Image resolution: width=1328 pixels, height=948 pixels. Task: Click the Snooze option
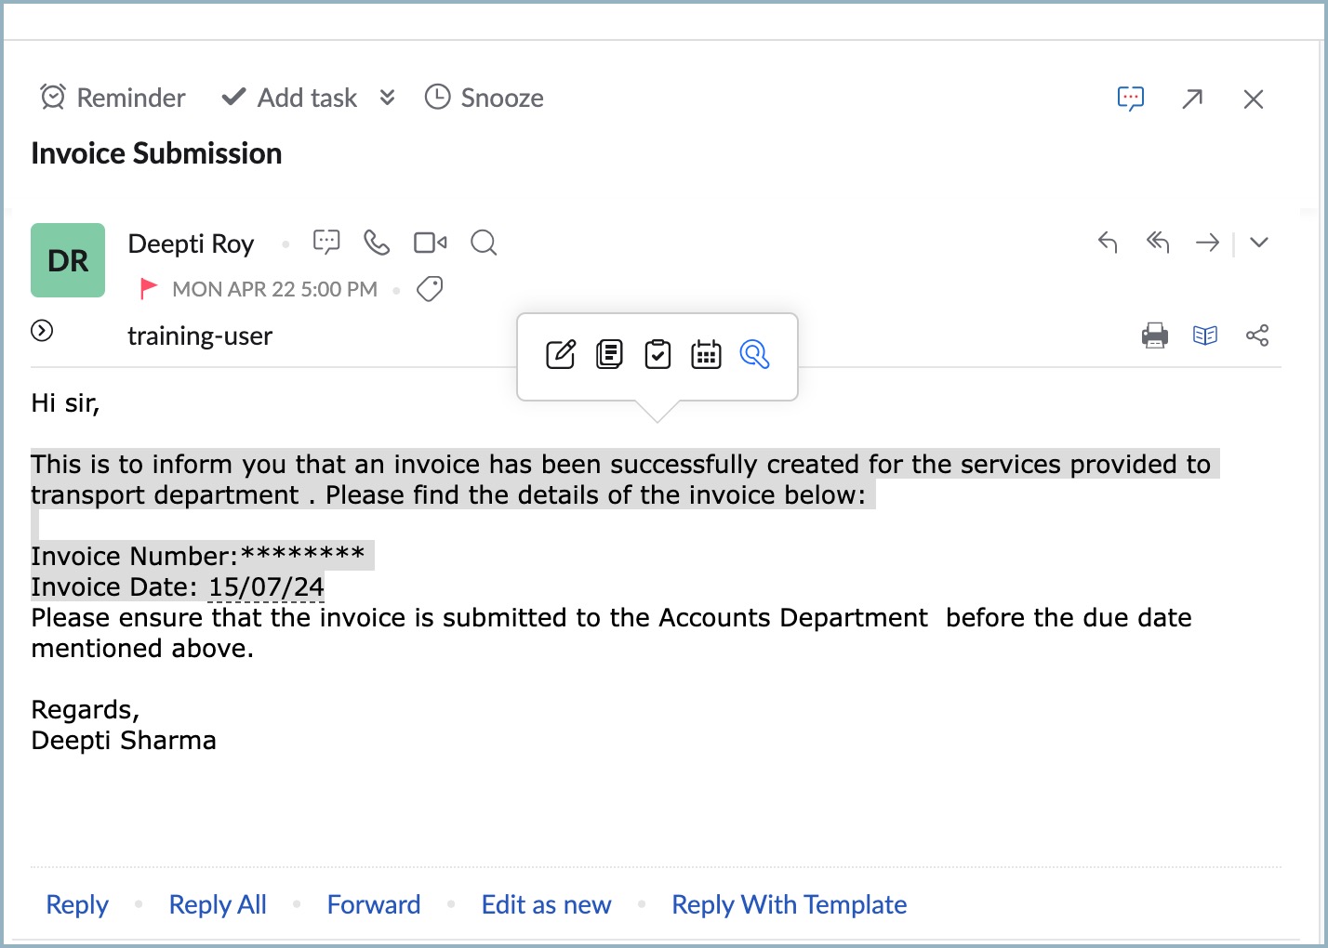click(484, 98)
